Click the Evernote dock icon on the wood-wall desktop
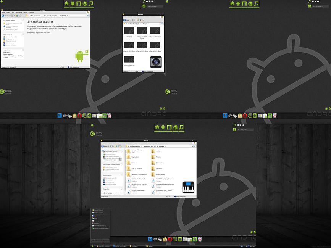The height and width of the screenshot is (248, 331). pyautogui.click(x=195, y=239)
